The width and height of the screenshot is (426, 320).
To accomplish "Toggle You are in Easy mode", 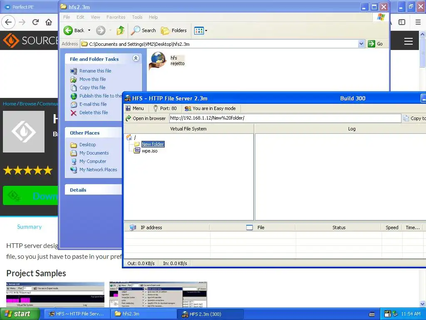I will (x=210, y=108).
